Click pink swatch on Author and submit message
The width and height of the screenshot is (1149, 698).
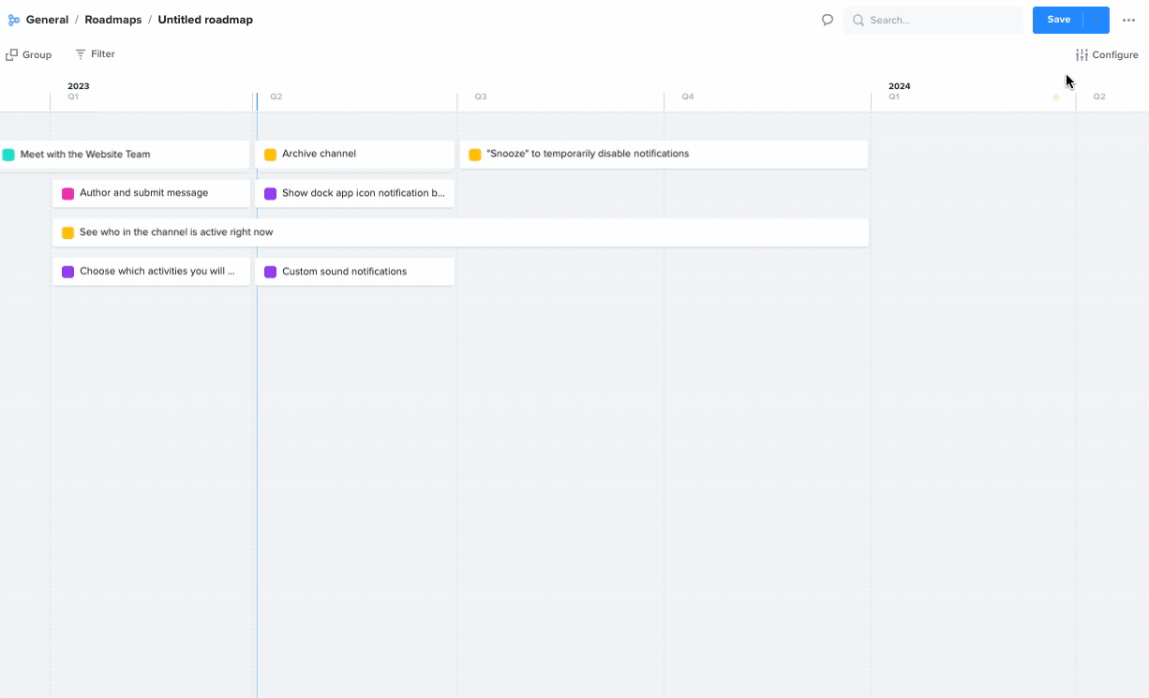tap(67, 194)
